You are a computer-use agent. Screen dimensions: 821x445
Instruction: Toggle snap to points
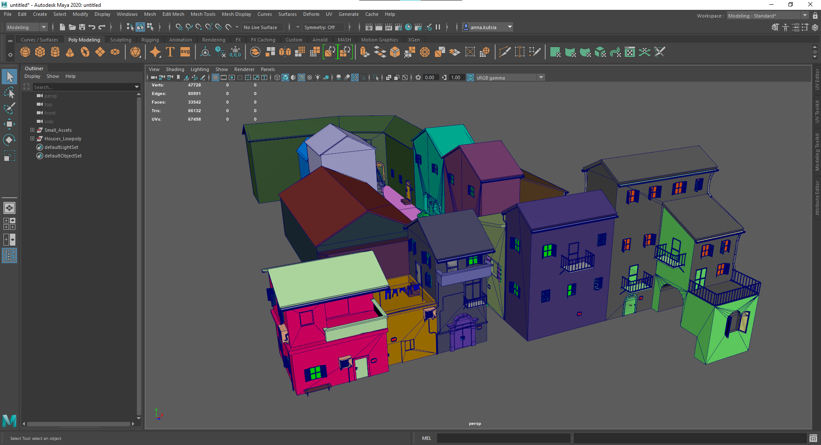199,27
